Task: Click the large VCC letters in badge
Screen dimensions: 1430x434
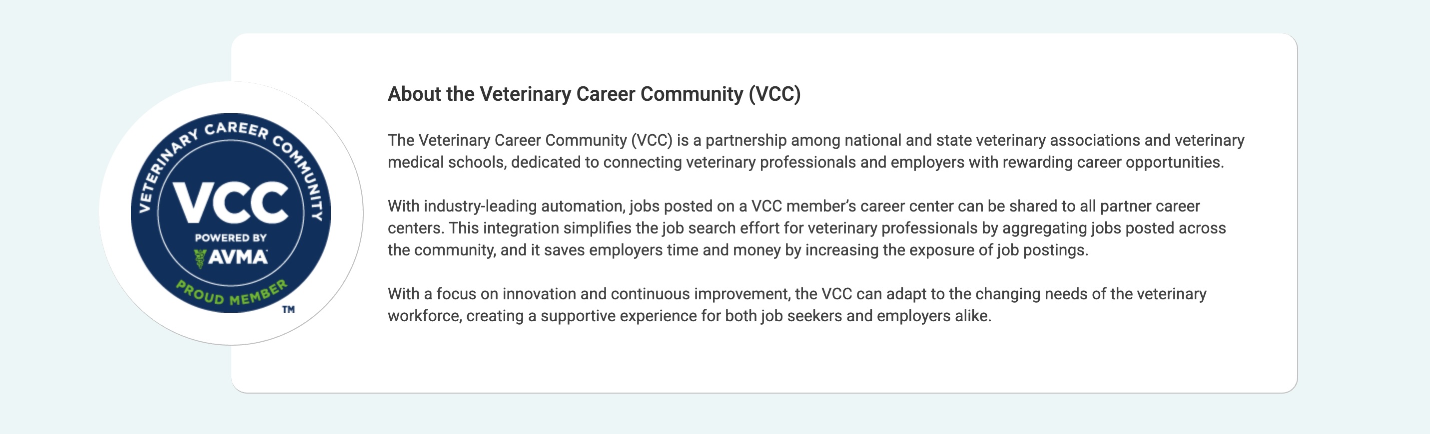Action: coord(231,203)
